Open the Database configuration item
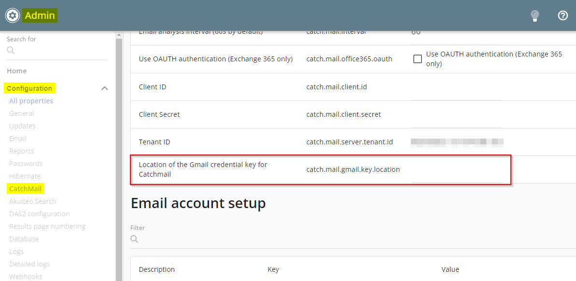Image resolution: width=576 pixels, height=281 pixels. 24,239
